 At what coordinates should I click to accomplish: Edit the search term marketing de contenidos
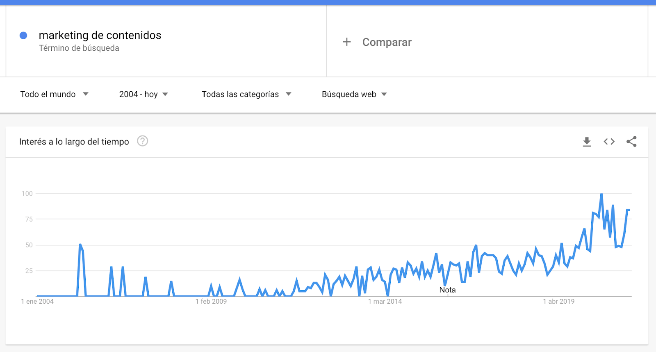[x=100, y=35]
